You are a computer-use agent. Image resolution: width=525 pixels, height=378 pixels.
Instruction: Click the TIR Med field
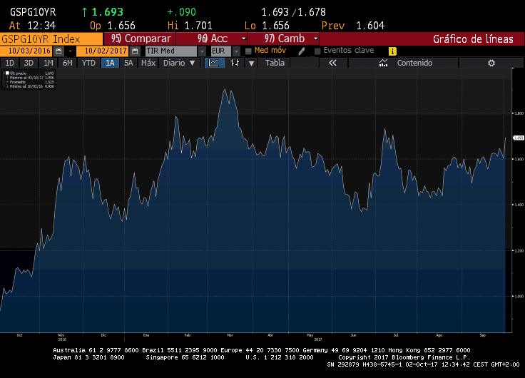(x=171, y=51)
